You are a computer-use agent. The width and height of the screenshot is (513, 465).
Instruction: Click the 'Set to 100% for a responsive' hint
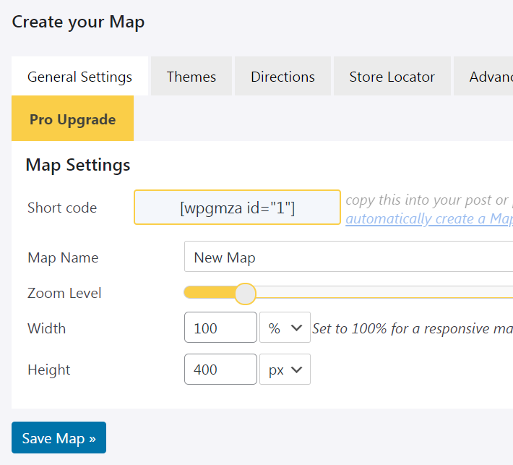[x=413, y=328]
